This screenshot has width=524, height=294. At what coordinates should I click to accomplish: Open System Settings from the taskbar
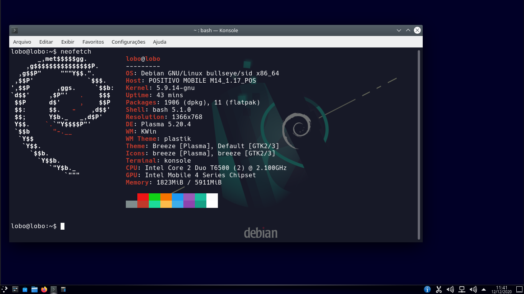15,289
